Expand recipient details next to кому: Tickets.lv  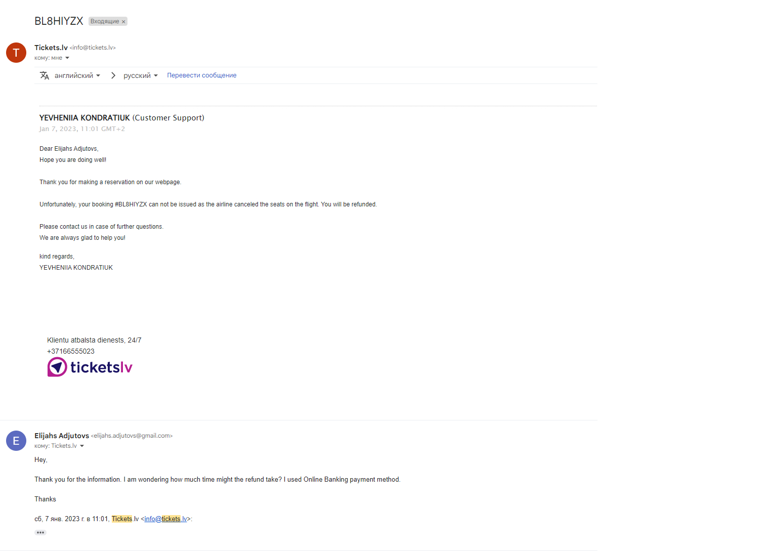[x=82, y=446]
